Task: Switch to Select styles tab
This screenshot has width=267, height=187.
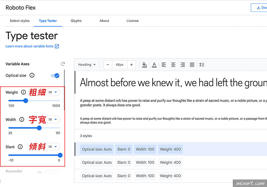Action: tap(20, 21)
